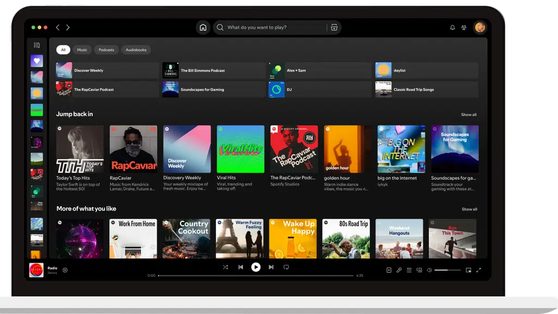Show all in More of what you like

[x=469, y=209]
